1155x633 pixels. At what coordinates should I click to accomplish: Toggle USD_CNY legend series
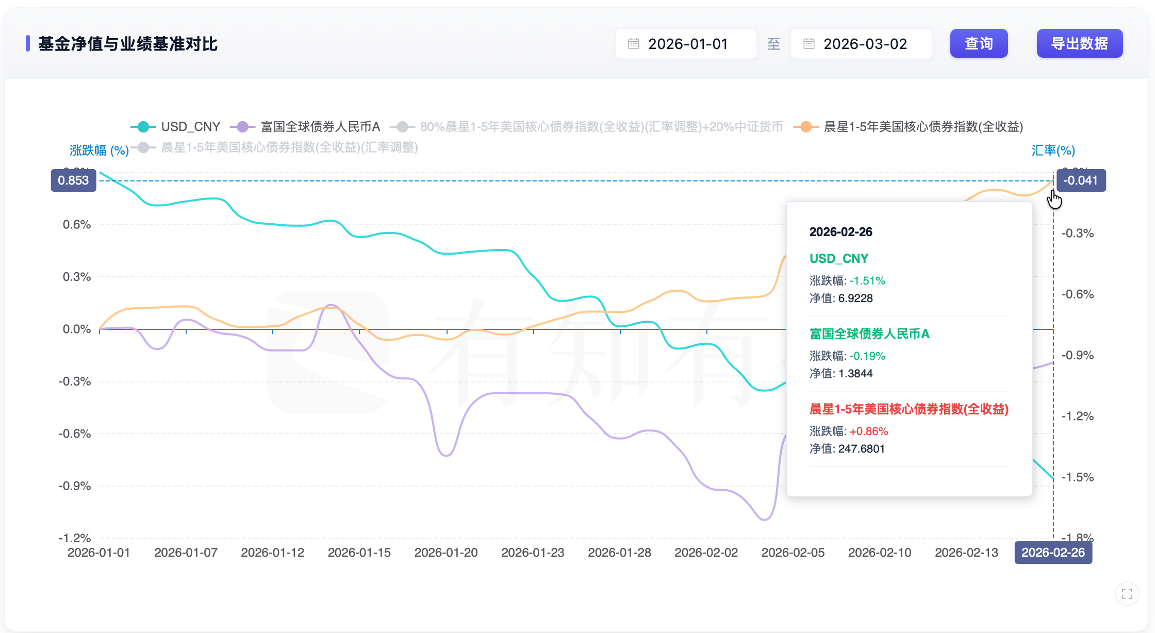[190, 127]
